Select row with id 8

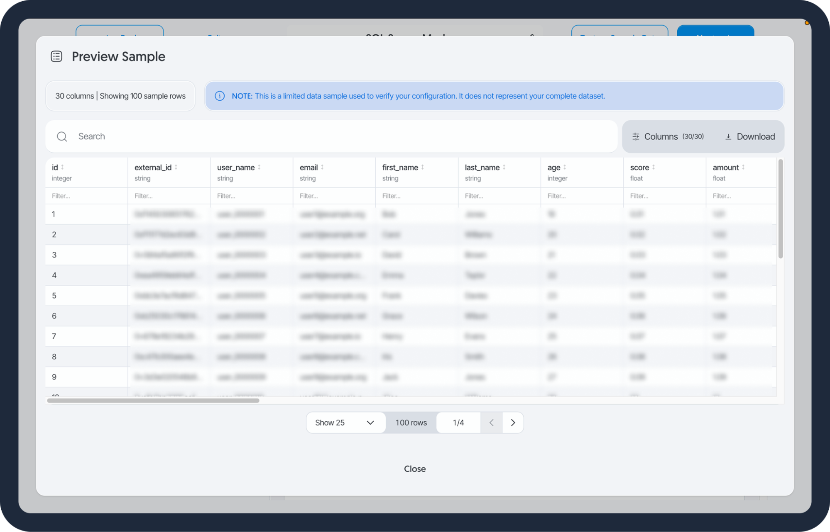[411, 356]
